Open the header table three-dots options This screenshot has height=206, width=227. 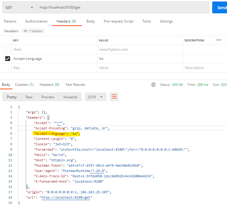tap(219, 40)
